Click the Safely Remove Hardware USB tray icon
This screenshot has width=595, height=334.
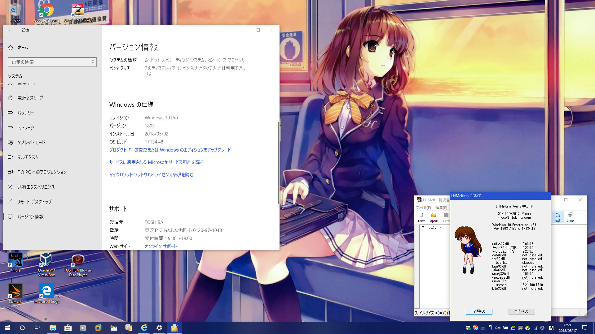[x=490, y=328]
